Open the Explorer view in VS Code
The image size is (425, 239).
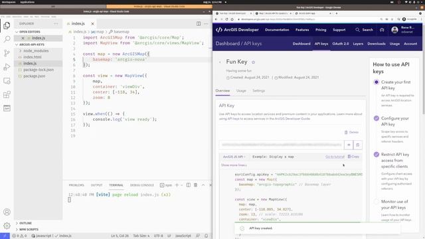[x=7, y=25]
